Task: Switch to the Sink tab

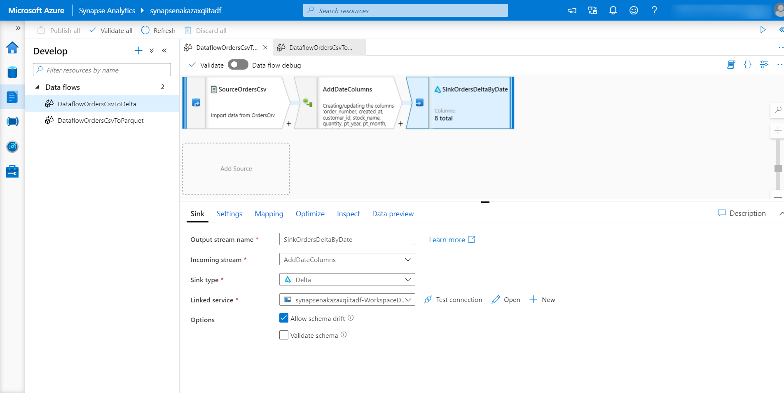Action: 197,214
